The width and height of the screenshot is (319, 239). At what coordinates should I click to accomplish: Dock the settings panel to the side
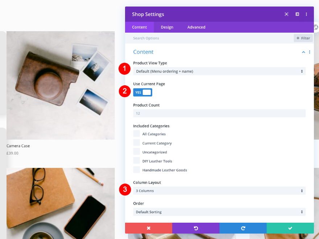click(297, 14)
